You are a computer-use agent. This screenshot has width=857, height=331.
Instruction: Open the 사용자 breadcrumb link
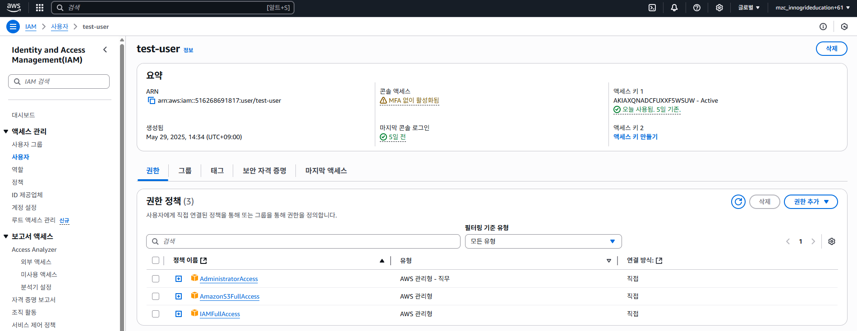click(60, 27)
